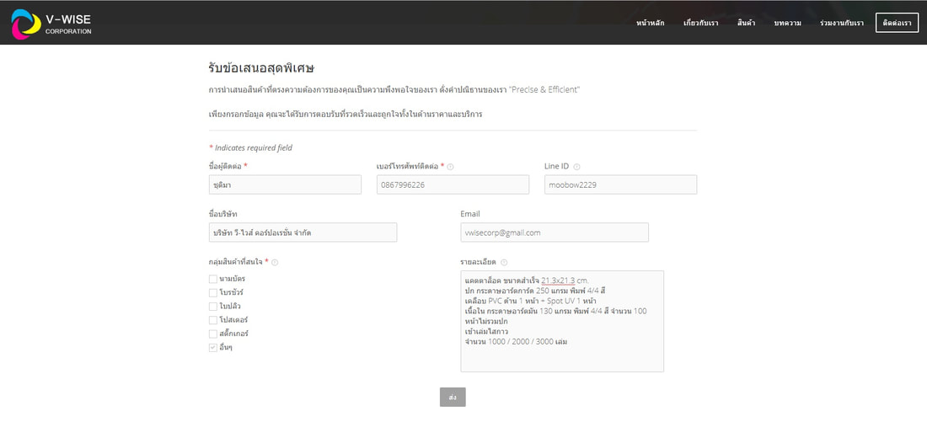Open the บทความ menu item
This screenshot has width=927, height=422.
787,23
